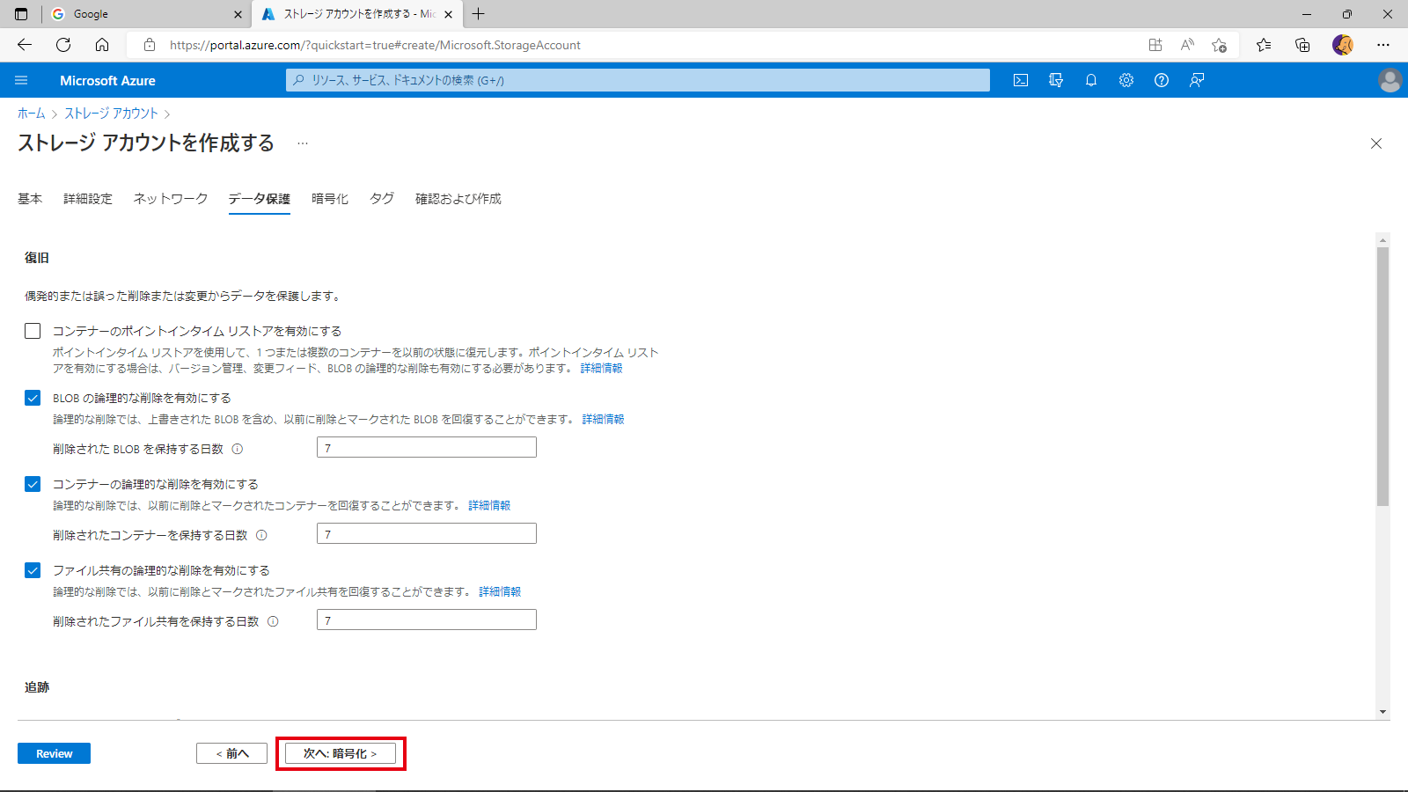Disable file share soft delete checkbox
1408x792 pixels.
(x=33, y=570)
